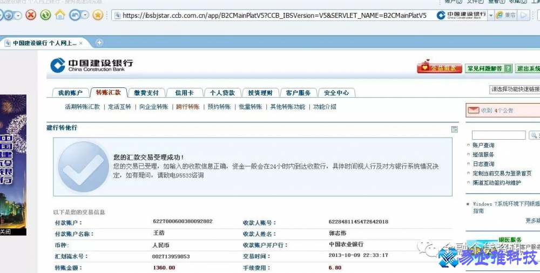Click the go arrow after 兼容 button
The width and height of the screenshot is (540, 273).
[523, 15]
